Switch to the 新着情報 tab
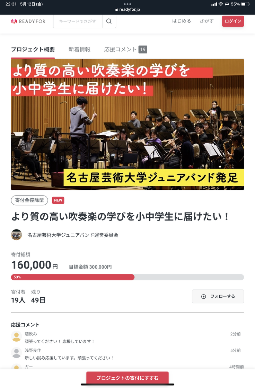The height and width of the screenshot is (388, 255). coord(79,49)
